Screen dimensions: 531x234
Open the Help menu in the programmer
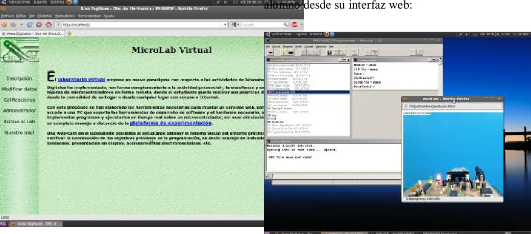point(331,46)
